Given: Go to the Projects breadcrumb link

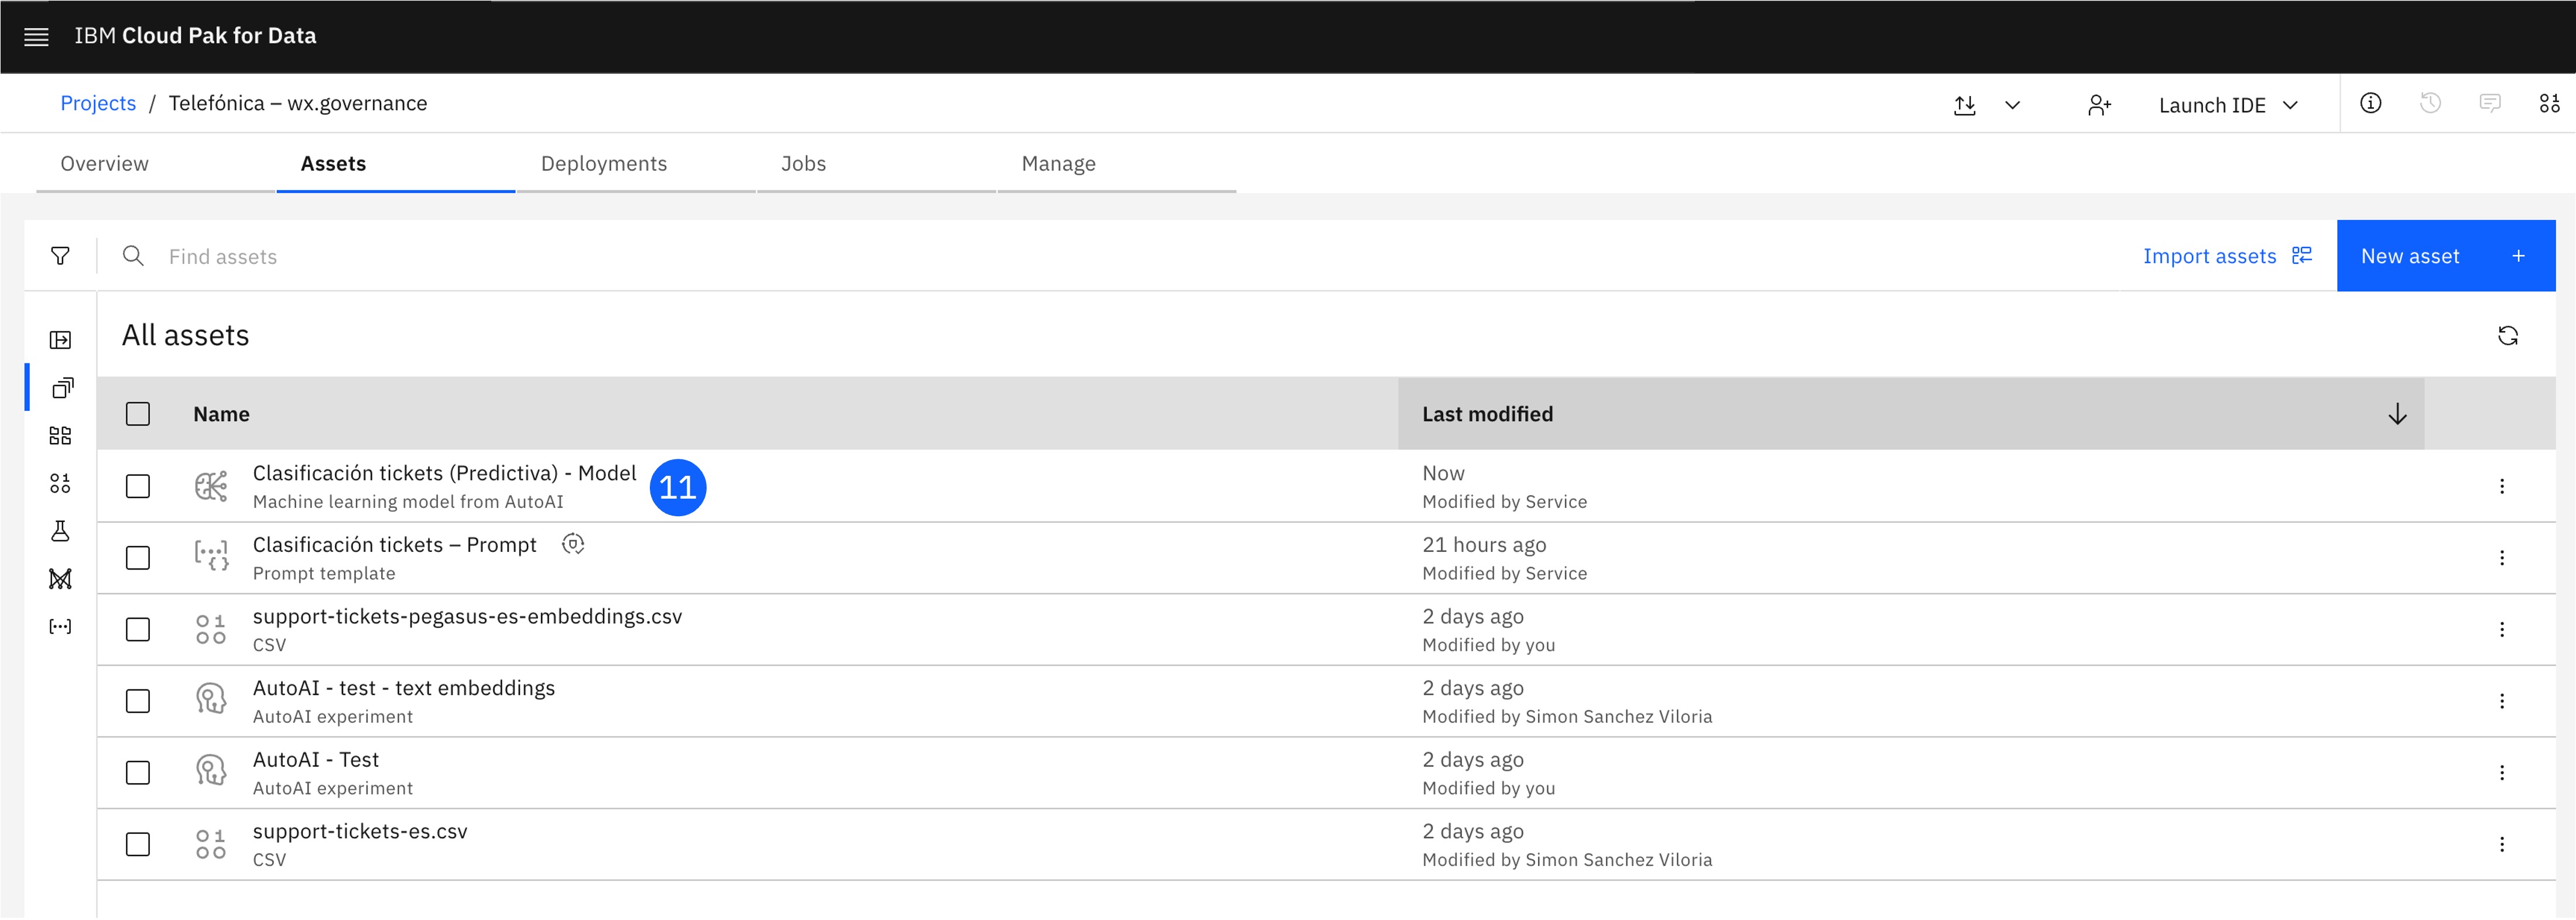Looking at the screenshot, I should (x=98, y=104).
